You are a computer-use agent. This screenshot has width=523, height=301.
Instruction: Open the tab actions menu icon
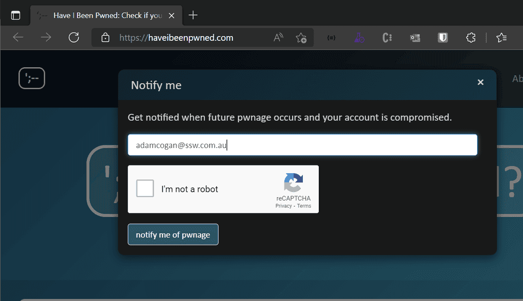(15, 15)
